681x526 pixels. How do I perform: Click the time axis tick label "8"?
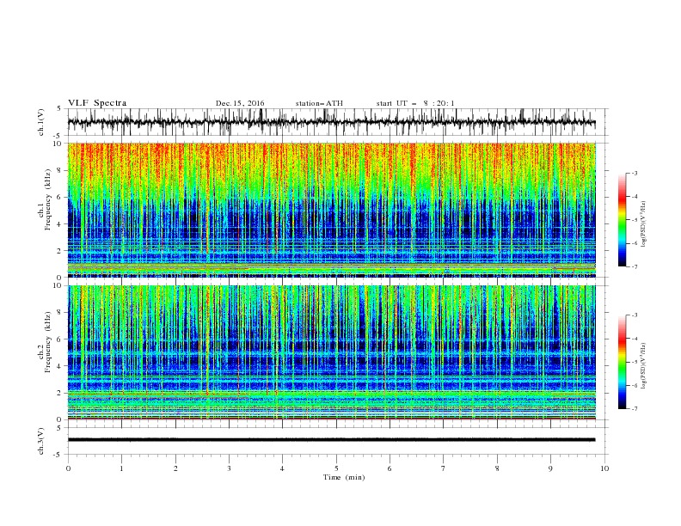pyautogui.click(x=497, y=468)
